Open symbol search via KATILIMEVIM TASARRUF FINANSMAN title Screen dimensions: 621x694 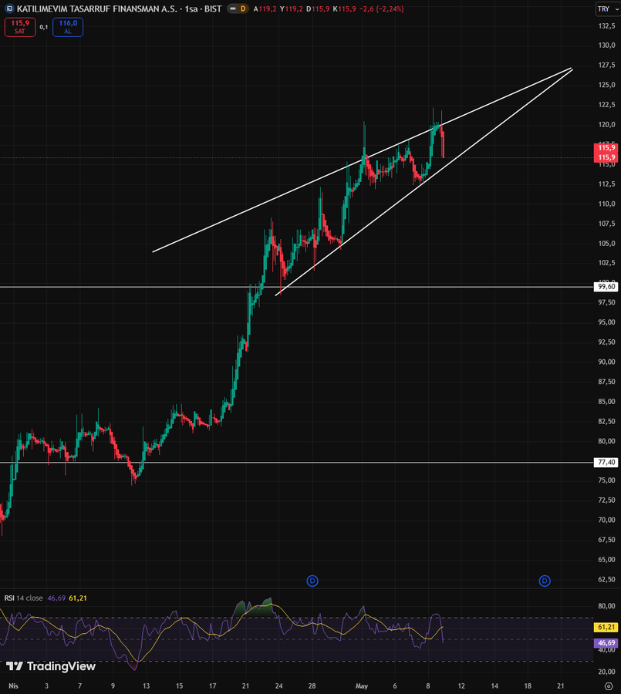tap(97, 8)
